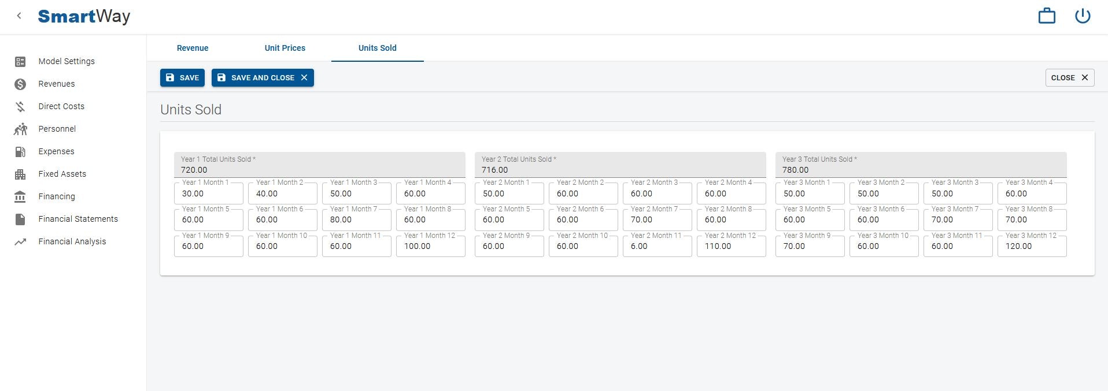1108x391 pixels.
Task: Click the Financial Analysis trend icon
Action: pyautogui.click(x=20, y=242)
